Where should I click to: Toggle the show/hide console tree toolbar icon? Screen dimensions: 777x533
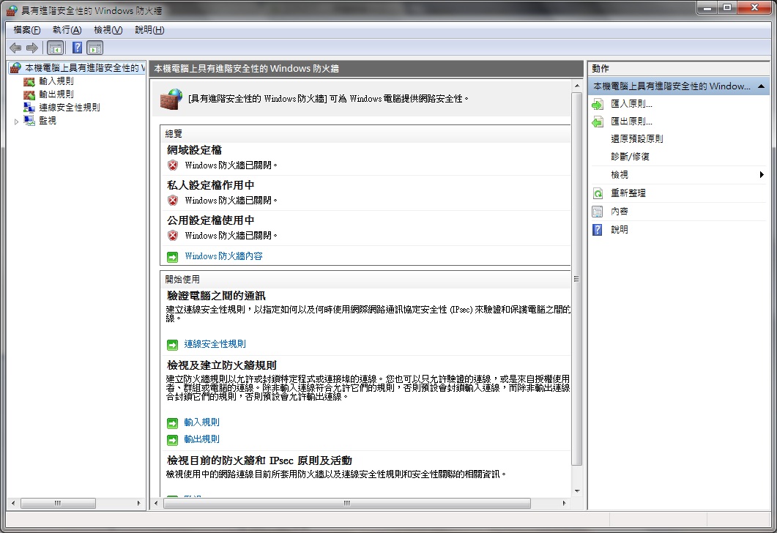(56, 48)
